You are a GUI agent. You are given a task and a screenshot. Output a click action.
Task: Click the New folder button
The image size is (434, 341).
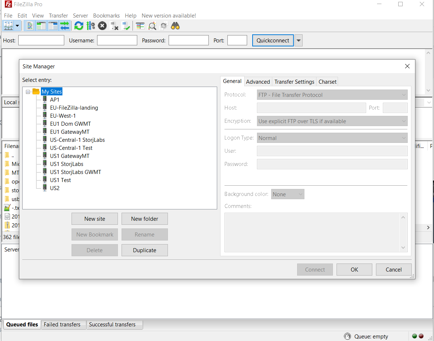point(145,219)
